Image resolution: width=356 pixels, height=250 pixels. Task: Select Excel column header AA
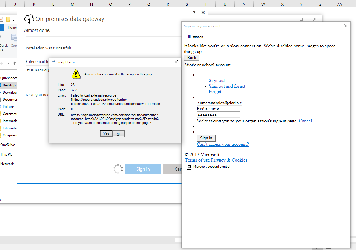click(x=339, y=4)
